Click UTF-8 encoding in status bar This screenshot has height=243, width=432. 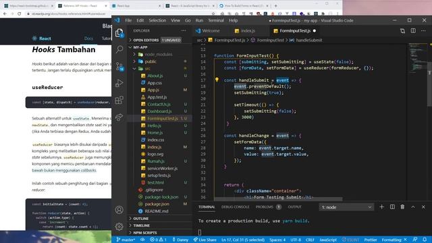296,240
